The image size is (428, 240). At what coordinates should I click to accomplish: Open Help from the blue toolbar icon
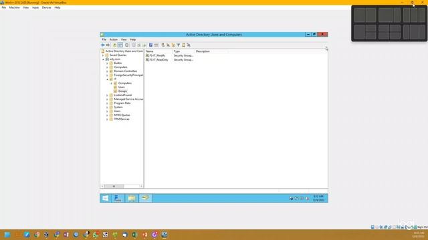150,45
